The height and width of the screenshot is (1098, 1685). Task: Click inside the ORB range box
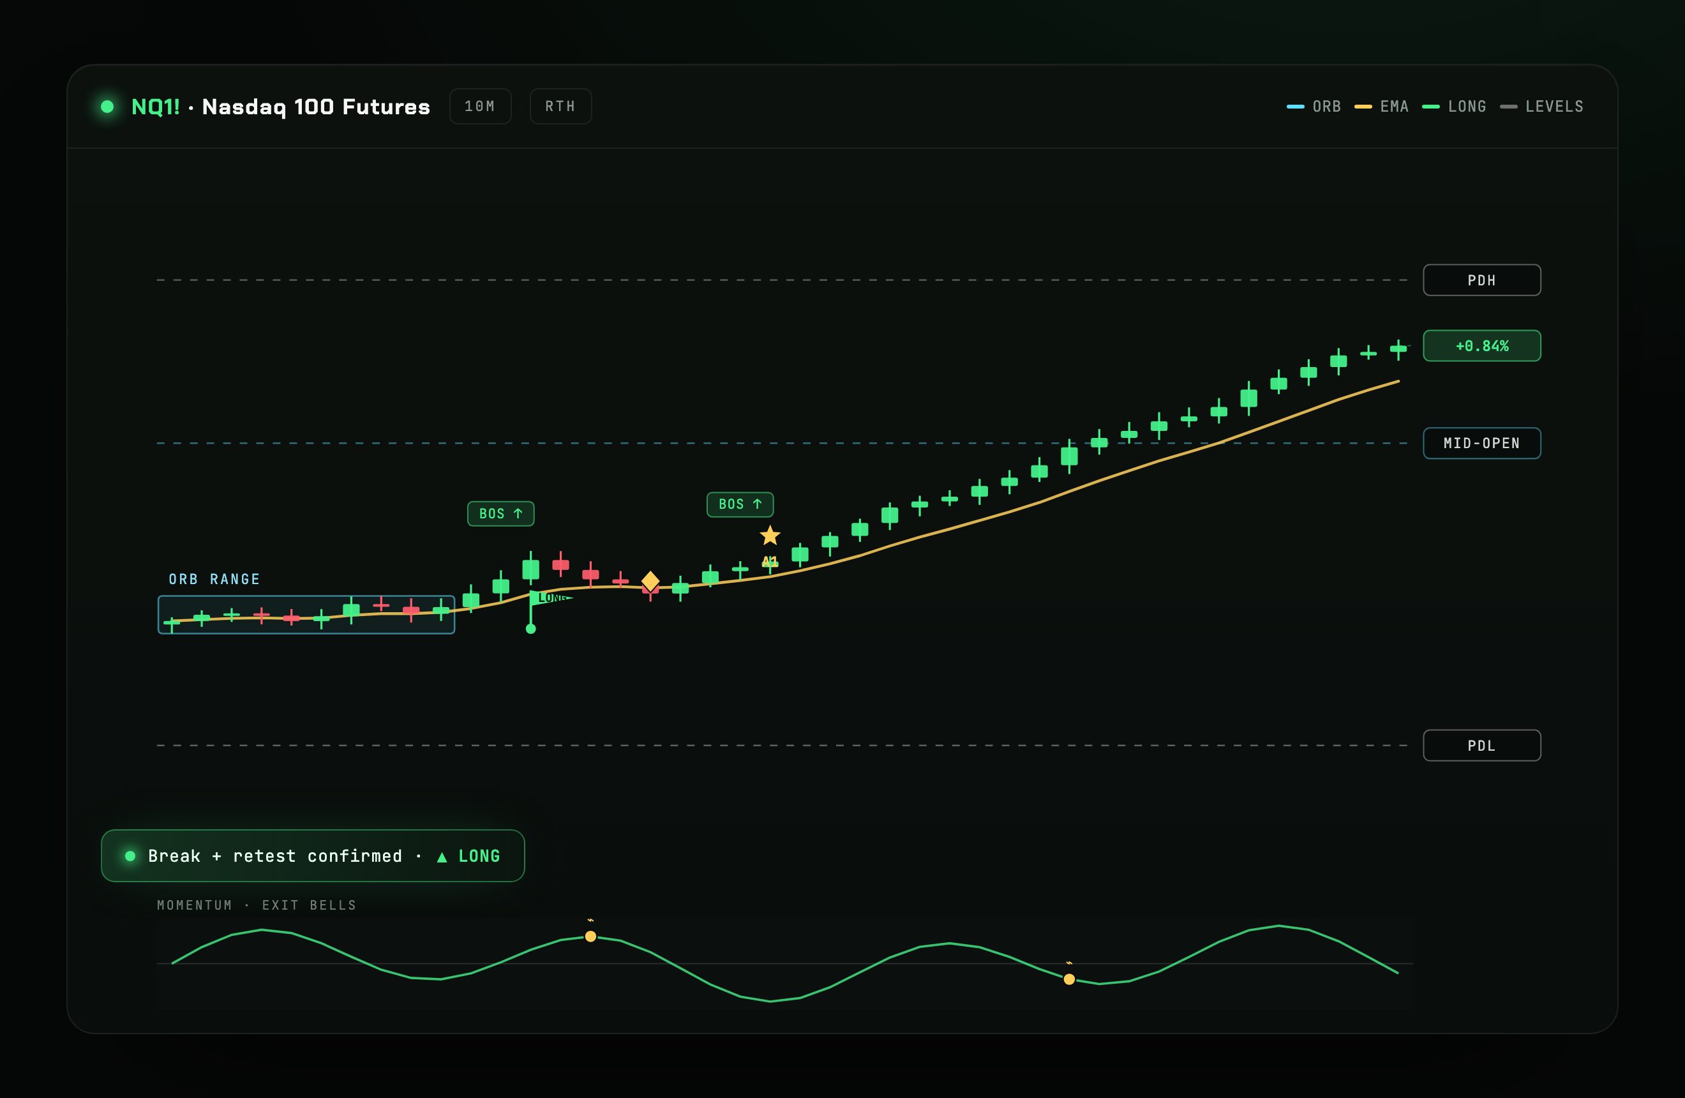(306, 615)
